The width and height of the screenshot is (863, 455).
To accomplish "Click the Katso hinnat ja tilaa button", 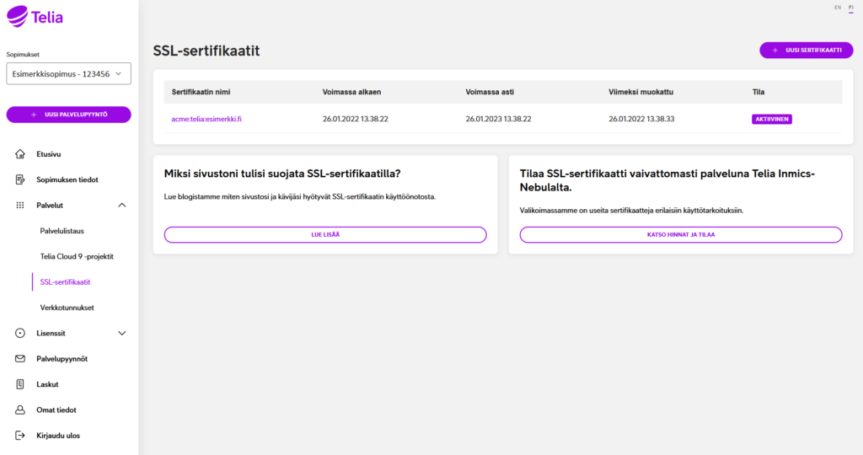I will 681,234.
